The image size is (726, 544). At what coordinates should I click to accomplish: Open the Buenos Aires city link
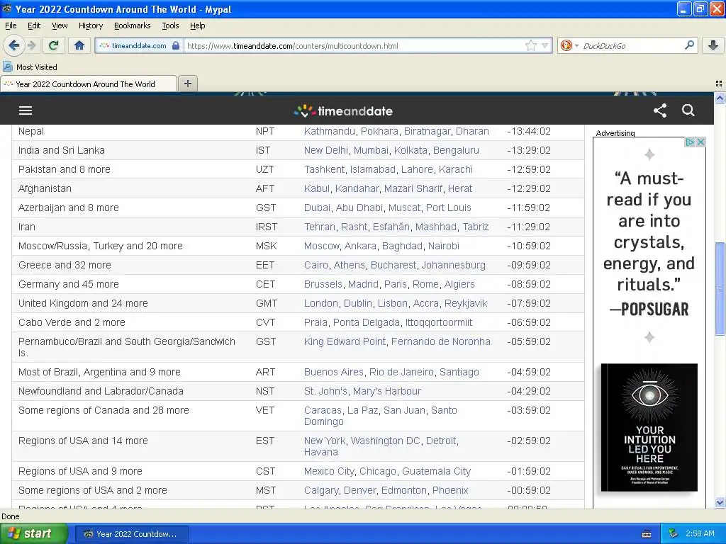point(333,372)
